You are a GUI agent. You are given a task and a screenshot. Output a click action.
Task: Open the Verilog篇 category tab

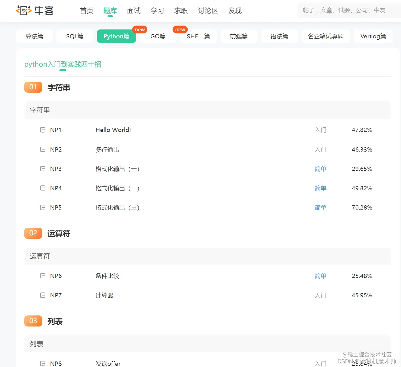click(373, 36)
